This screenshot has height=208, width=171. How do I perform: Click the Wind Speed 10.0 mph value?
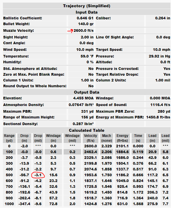click(85, 50)
